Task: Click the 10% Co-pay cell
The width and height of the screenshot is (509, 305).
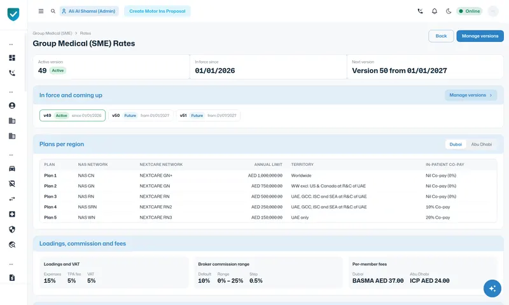Action: point(438,207)
